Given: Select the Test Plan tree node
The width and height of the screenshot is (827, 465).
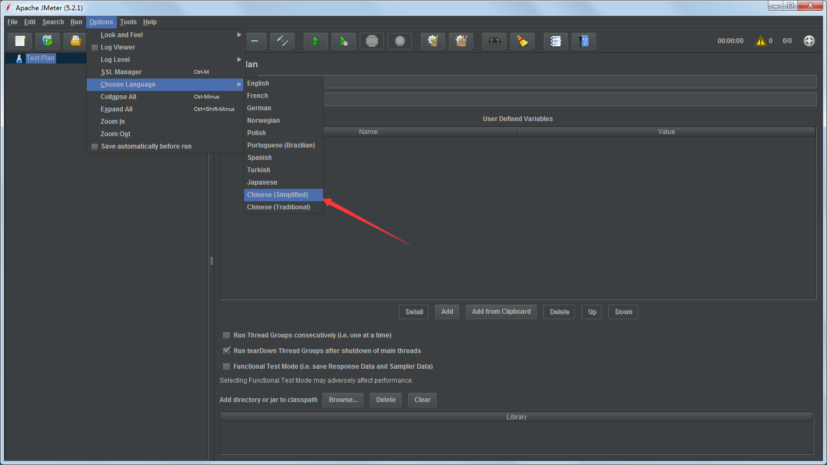Looking at the screenshot, I should point(40,58).
